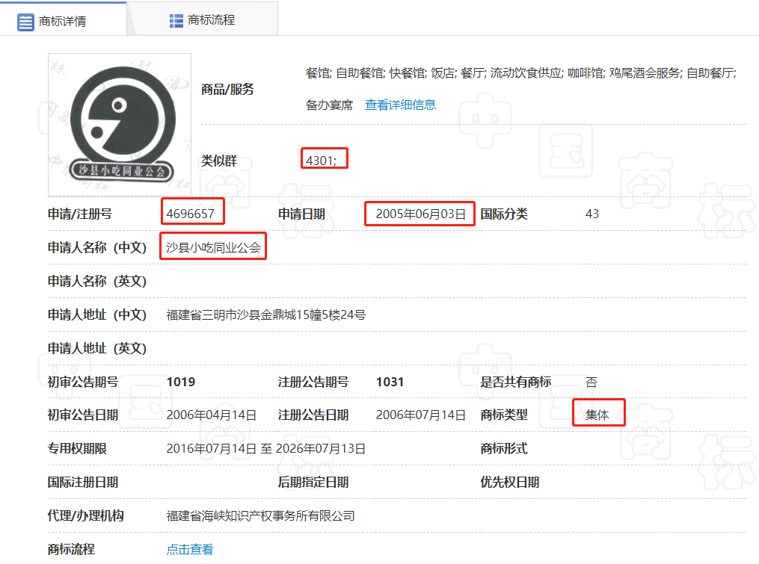Open the 点击查看 trademark process link
The width and height of the screenshot is (759, 564).
[x=190, y=550]
